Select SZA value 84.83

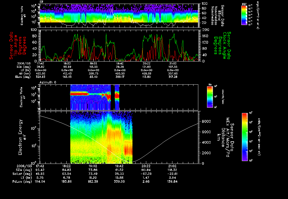[67, 170]
